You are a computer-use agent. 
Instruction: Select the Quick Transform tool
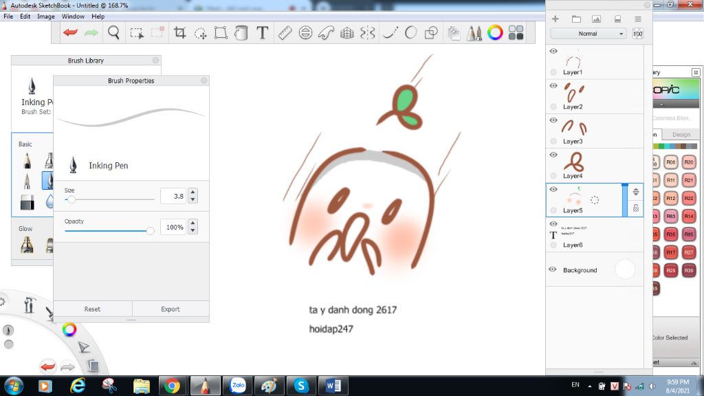coord(200,34)
